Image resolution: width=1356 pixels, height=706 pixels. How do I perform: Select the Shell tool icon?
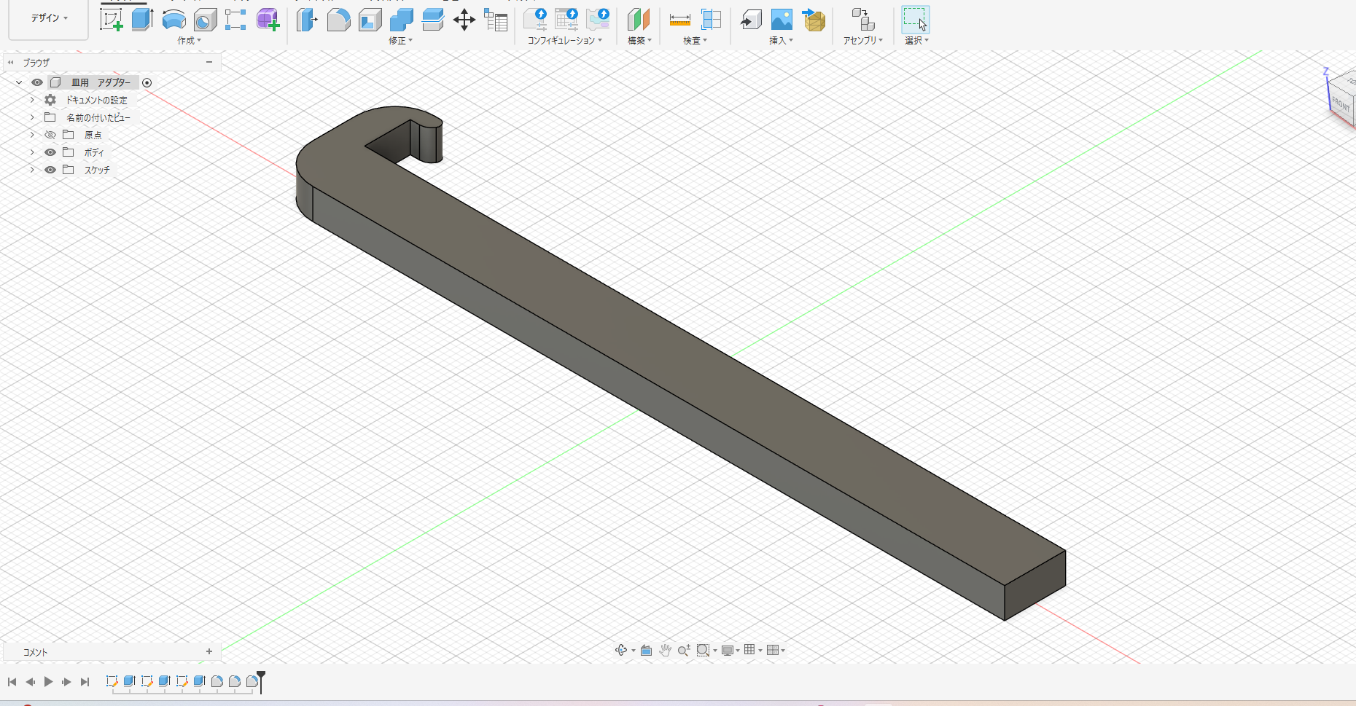pos(370,20)
